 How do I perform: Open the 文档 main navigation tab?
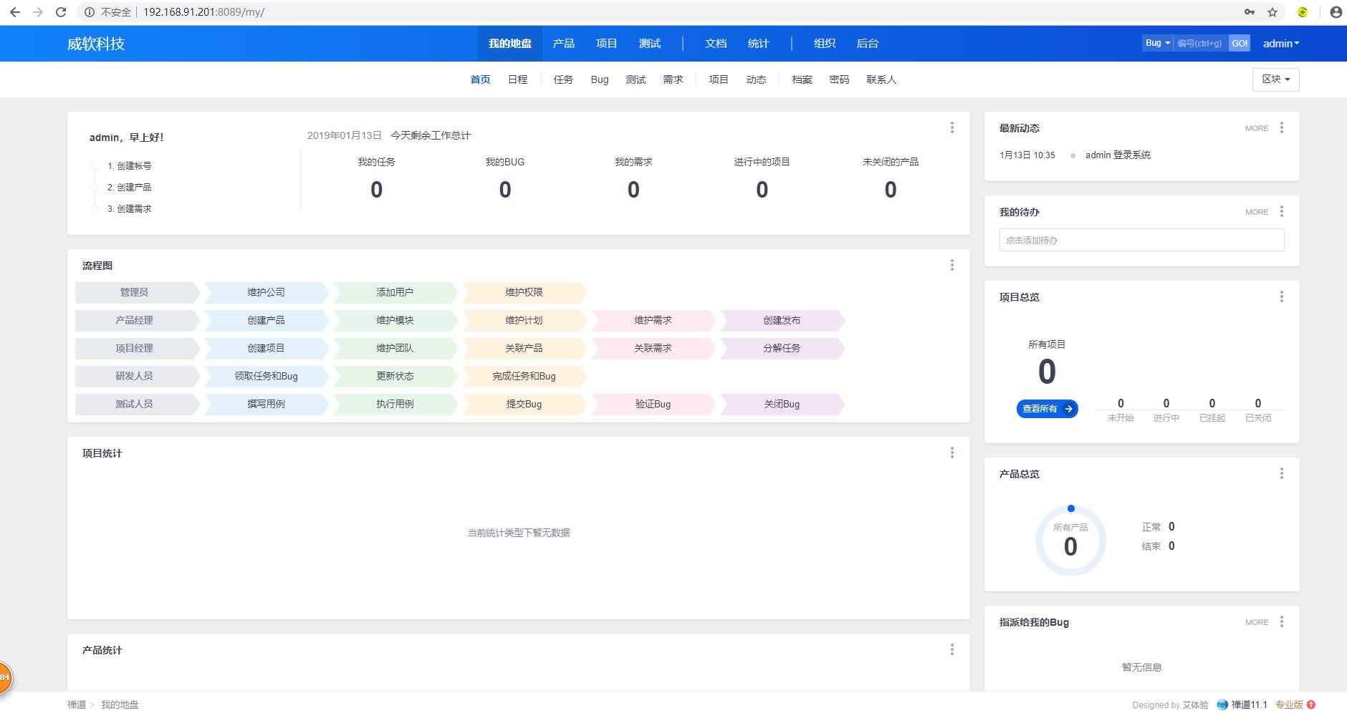coord(715,44)
